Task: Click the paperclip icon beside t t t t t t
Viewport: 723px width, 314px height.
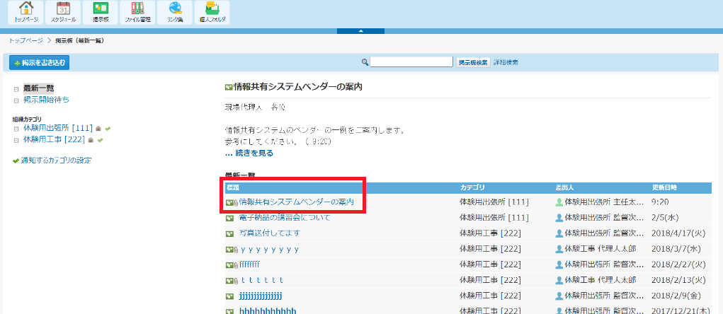Action: pyautogui.click(x=236, y=280)
